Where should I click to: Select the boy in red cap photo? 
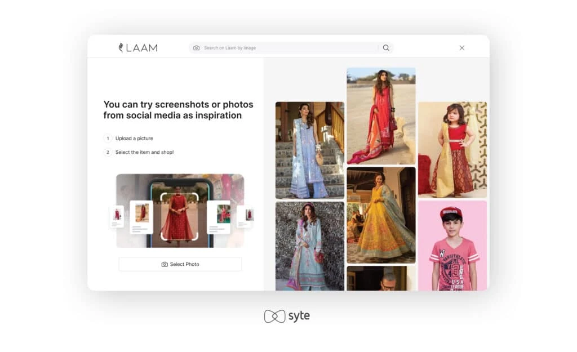(452, 245)
